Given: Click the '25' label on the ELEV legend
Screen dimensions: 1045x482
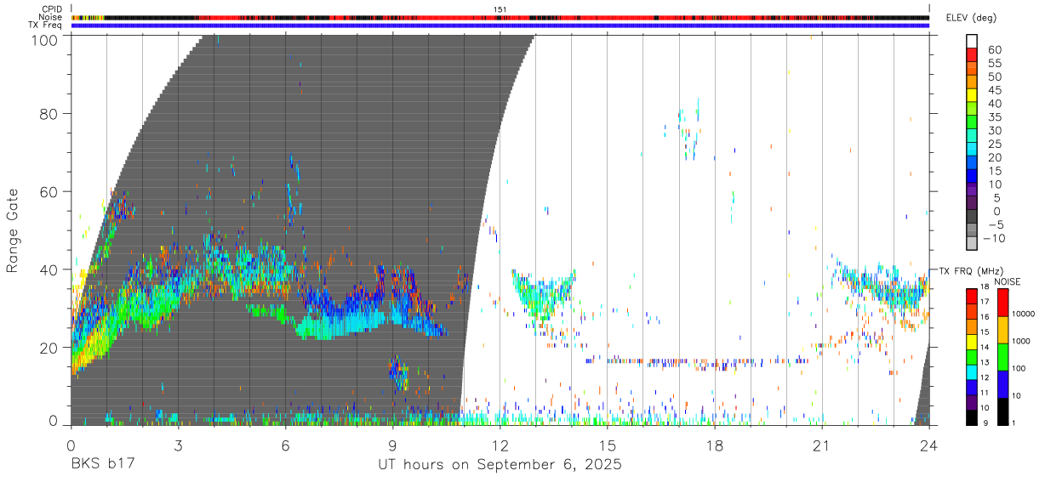Looking at the screenshot, I should pyautogui.click(x=993, y=144).
